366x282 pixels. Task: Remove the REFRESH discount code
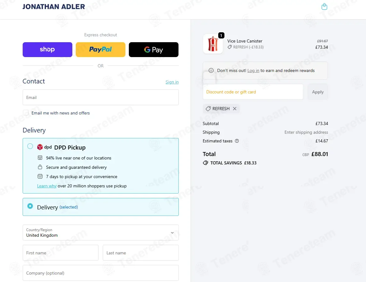click(x=235, y=109)
